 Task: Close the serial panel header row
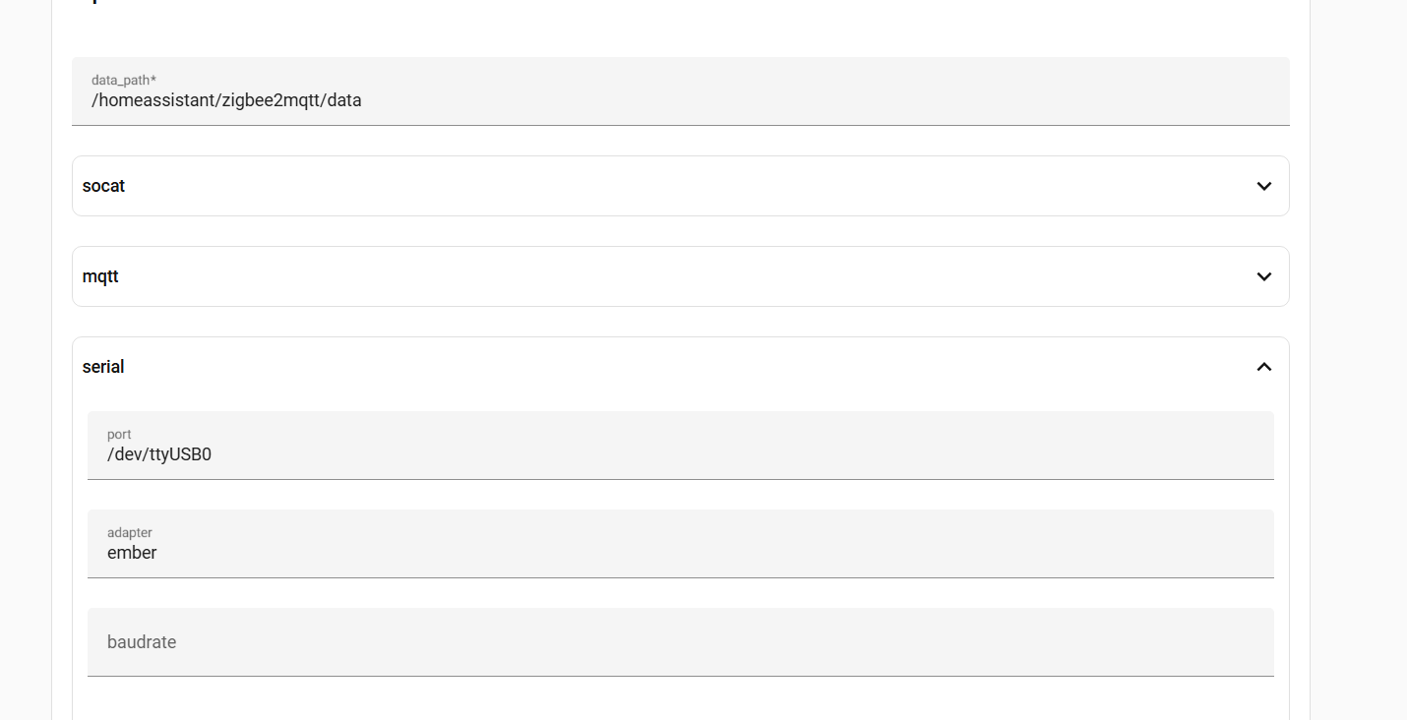679,367
